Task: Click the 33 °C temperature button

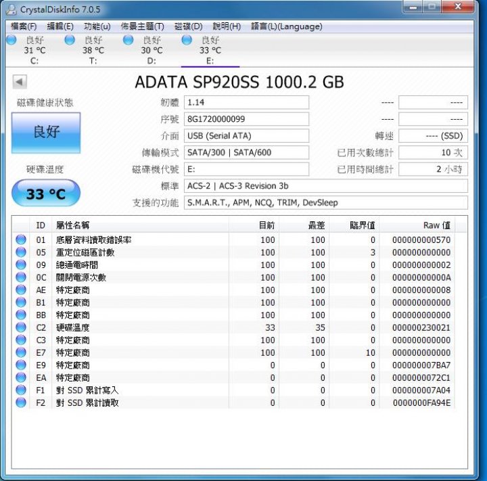Action: (46, 193)
